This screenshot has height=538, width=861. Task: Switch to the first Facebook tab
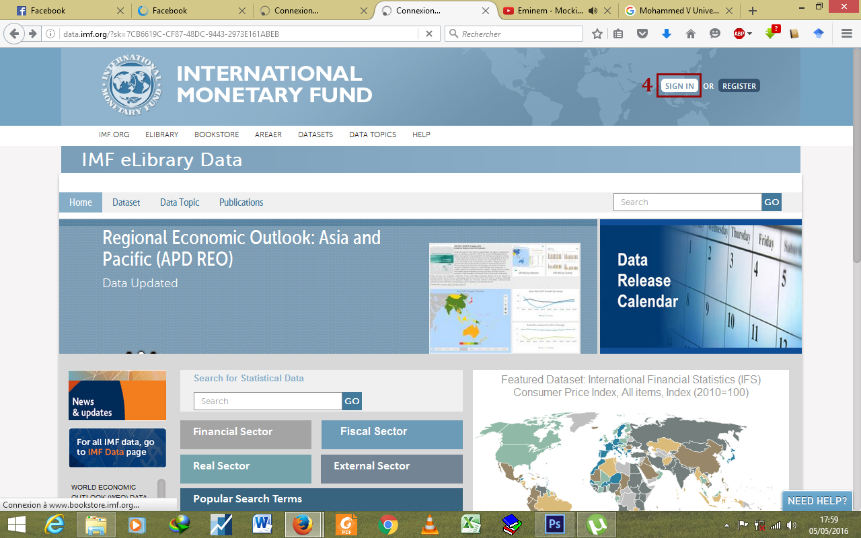[x=71, y=11]
